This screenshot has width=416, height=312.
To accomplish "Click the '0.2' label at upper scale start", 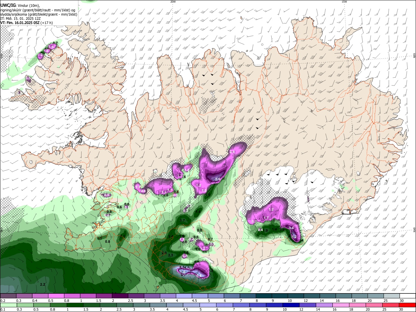I will (x=3, y=301).
